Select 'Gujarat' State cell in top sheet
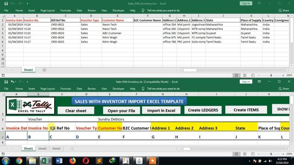294x165 pixels. pos(223,33)
